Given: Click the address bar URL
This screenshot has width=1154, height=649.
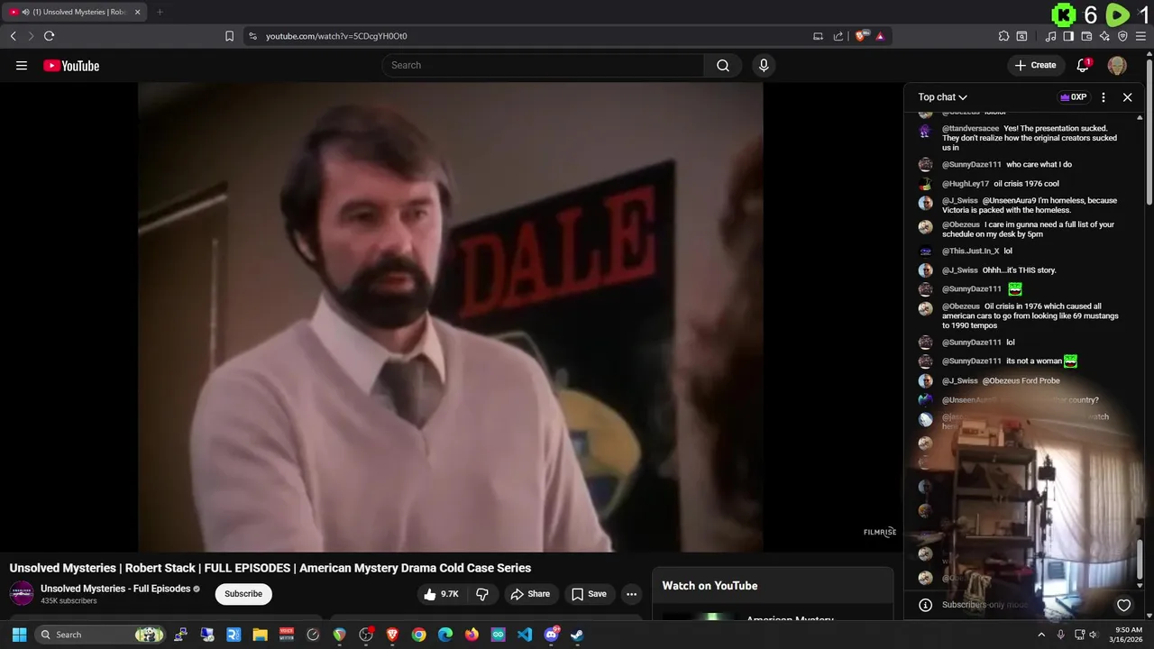Looking at the screenshot, I should pos(336,36).
